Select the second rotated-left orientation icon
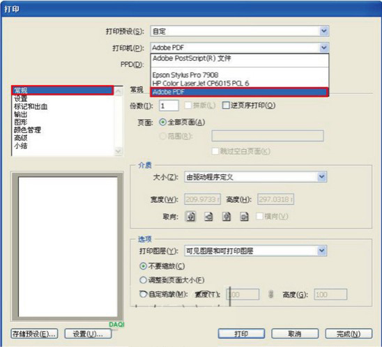This screenshot has width=382, height=347. (208, 216)
